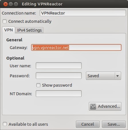Click the NT Domain text field
This screenshot has width=128, height=130.
click(x=59, y=94)
